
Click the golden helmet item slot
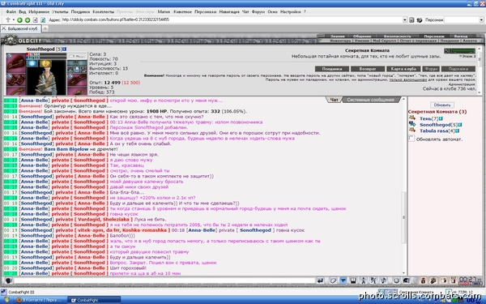(46, 63)
